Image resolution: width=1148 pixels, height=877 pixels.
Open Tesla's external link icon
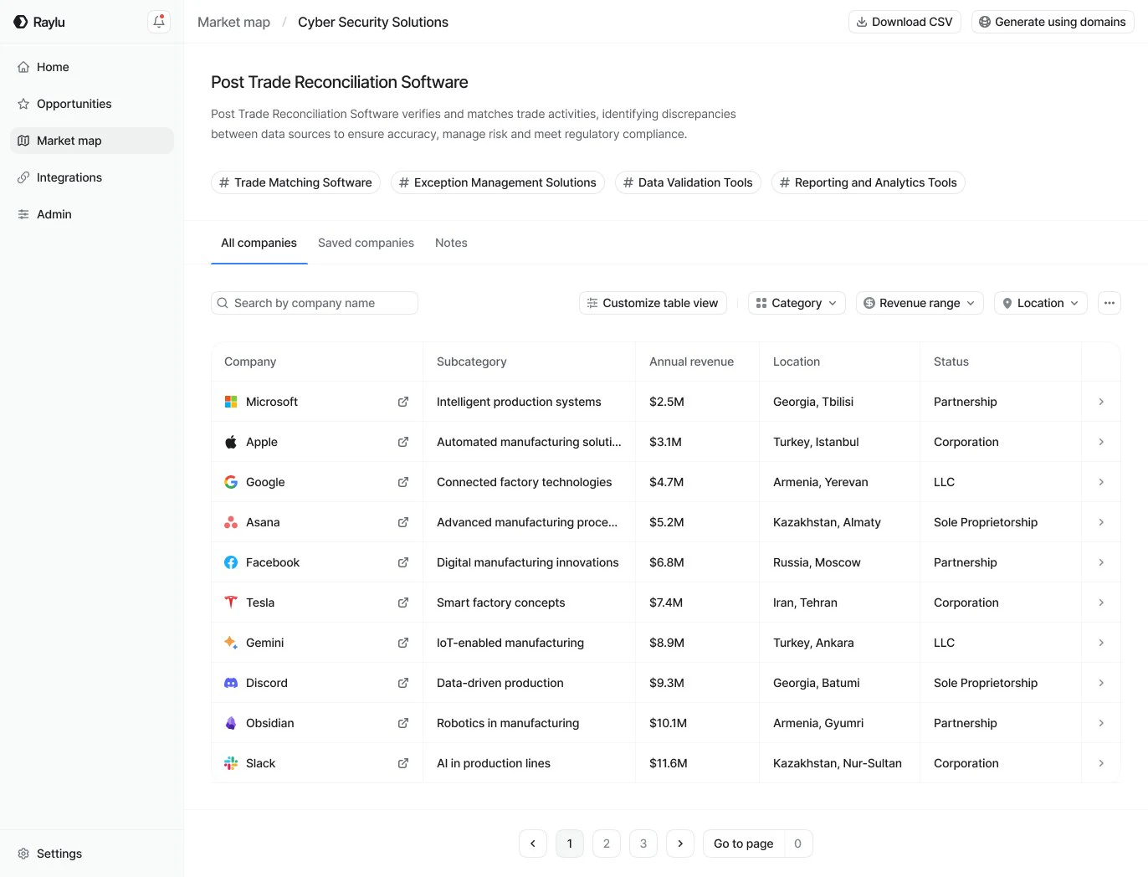click(403, 603)
